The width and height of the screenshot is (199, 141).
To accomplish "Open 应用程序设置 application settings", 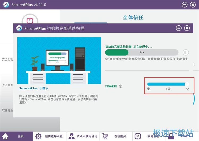I will pyautogui.click(x=50, y=136).
